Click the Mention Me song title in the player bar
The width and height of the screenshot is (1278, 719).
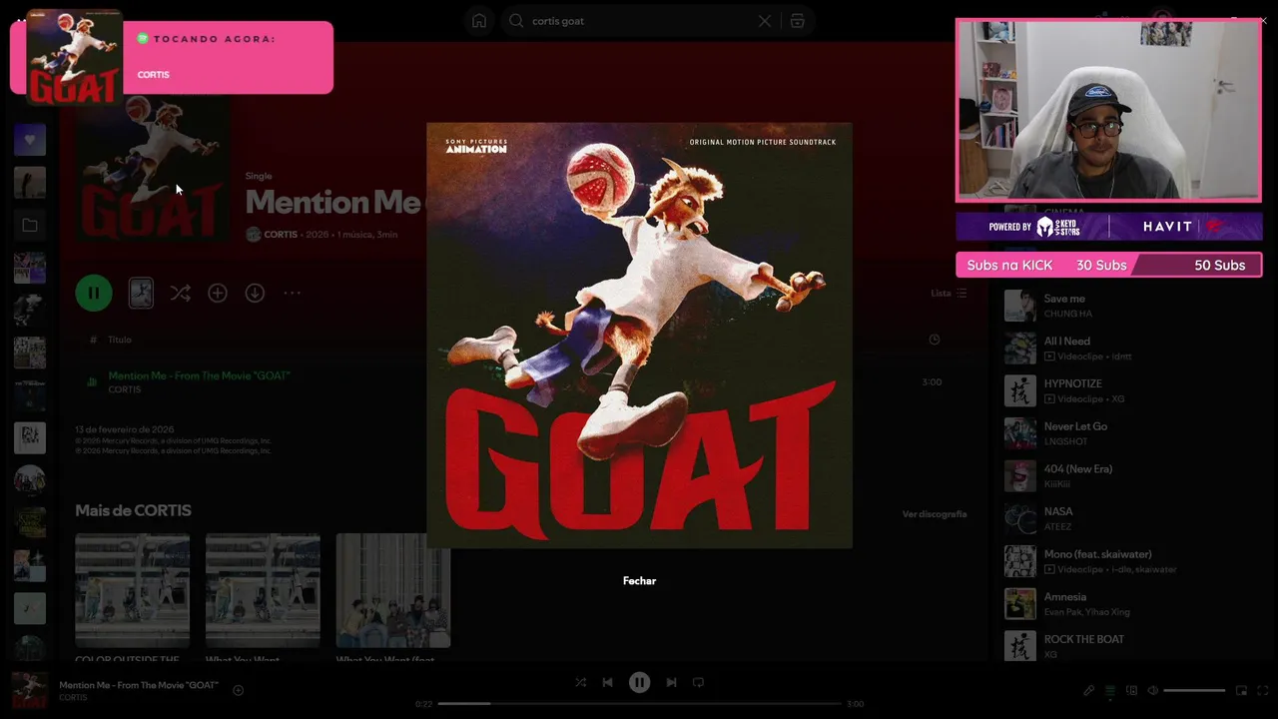pyautogui.click(x=139, y=685)
